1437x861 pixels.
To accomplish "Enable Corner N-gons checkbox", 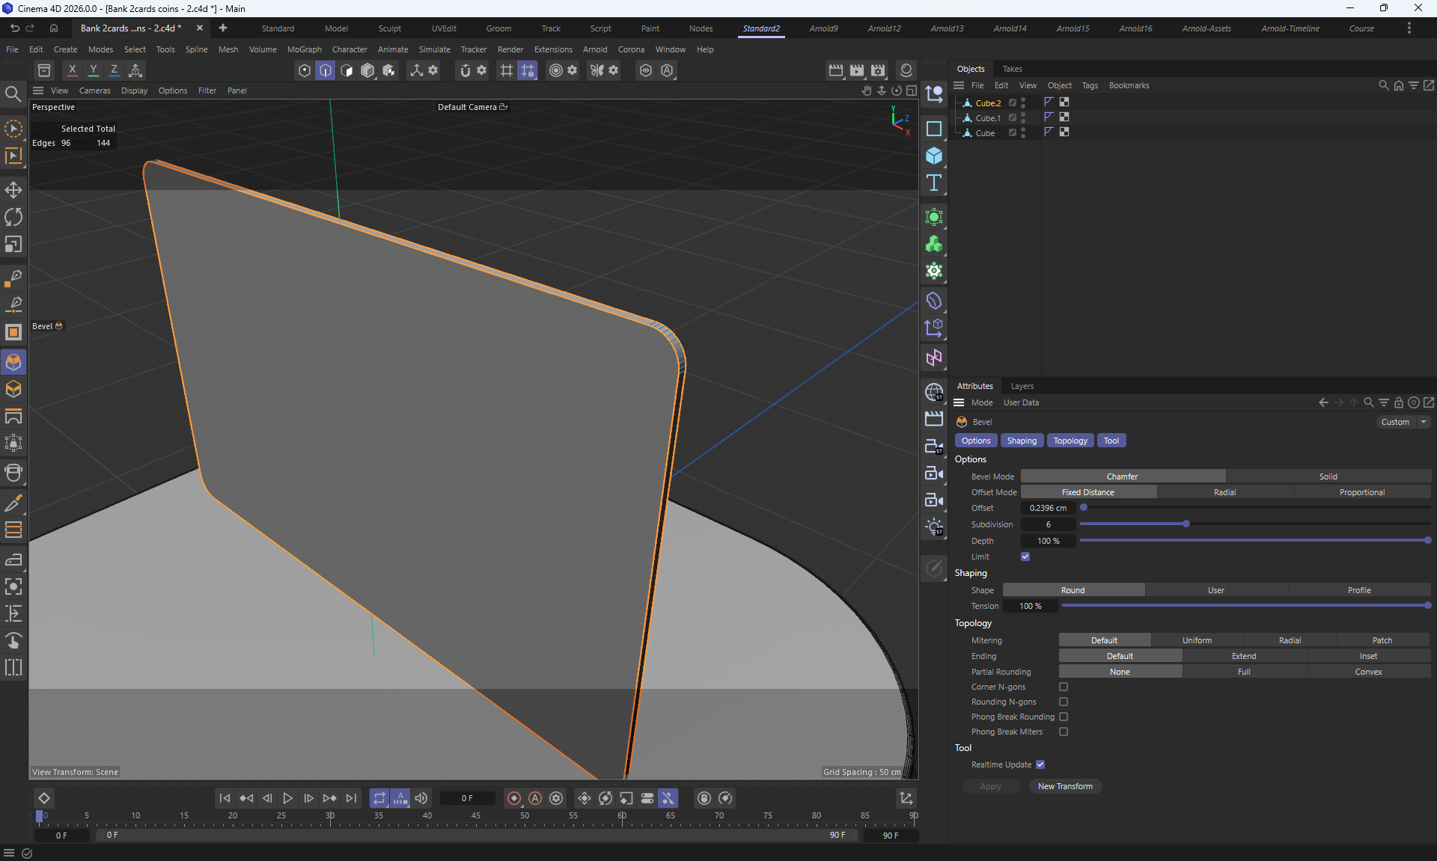I will [x=1064, y=687].
